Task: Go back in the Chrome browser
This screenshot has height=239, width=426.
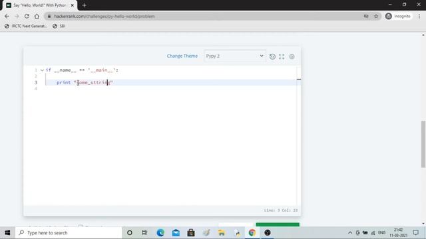Action: pos(7,16)
